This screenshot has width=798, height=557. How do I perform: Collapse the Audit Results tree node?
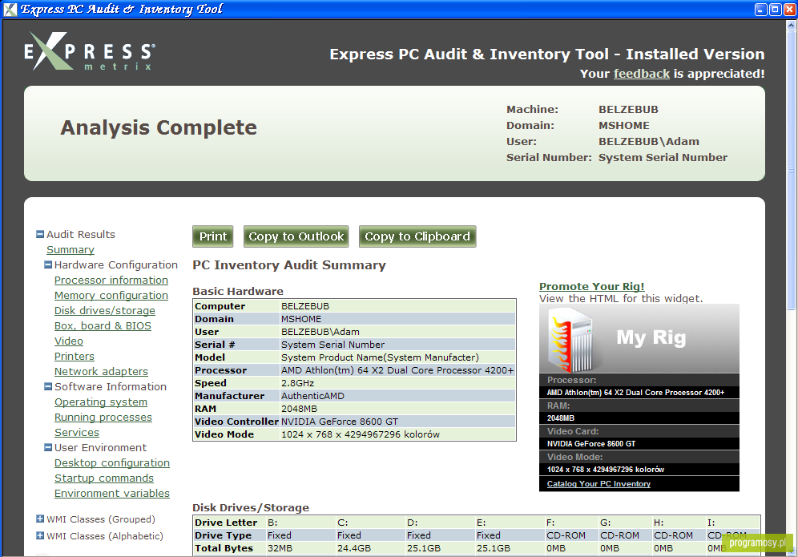[x=40, y=234]
